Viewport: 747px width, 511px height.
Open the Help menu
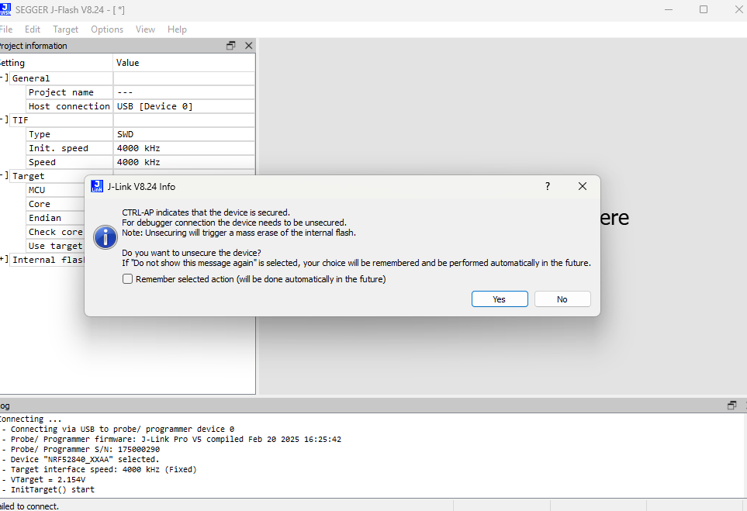click(x=177, y=29)
